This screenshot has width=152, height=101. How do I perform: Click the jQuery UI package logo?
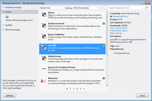click(x=44, y=69)
